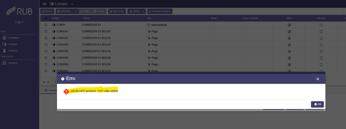This screenshot has width=346, height=129.
Task: Open the hamburger menu beside Locais
Action: [44, 4]
